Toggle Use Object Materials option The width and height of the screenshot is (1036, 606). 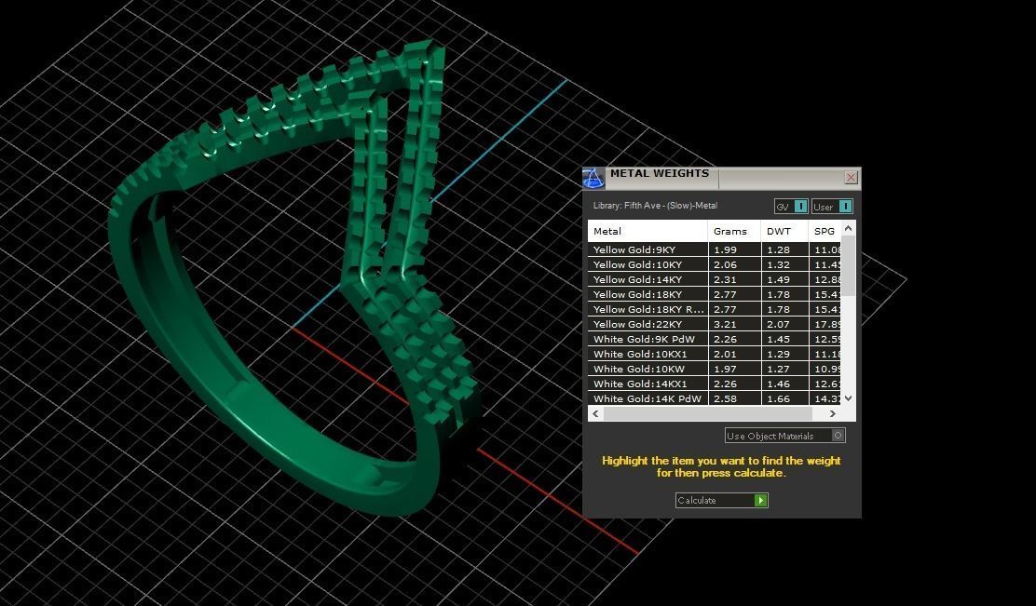point(785,436)
